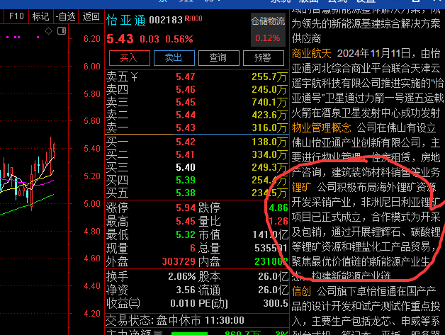Toggle the panel layout icon above chart

click(62, 30)
